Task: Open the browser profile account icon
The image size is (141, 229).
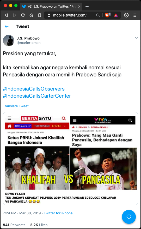Action: pyautogui.click(x=126, y=15)
